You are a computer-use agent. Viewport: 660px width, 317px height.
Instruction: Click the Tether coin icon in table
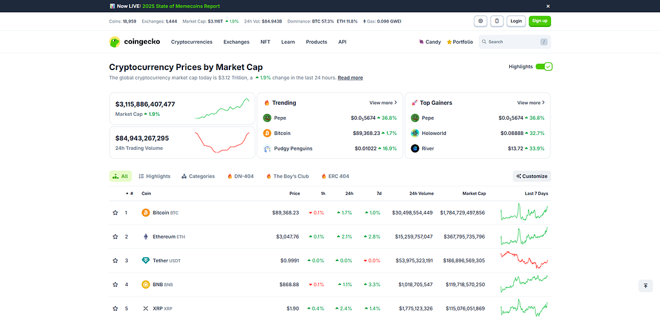[x=146, y=261]
